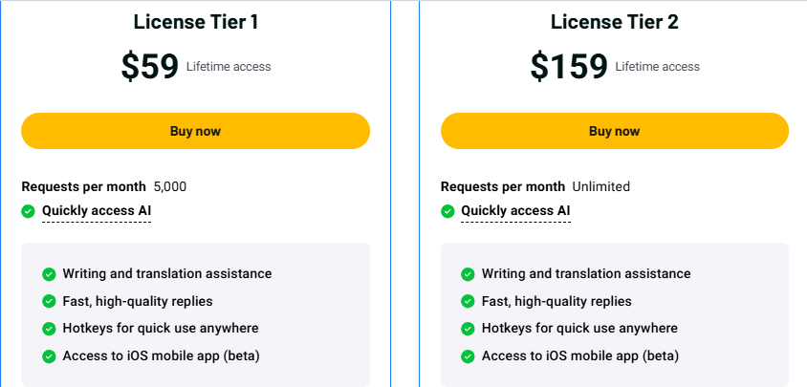Screen dimensions: 807x387
Task: Click Tier 2 iOS mobile app checkmark
Action: point(468,356)
